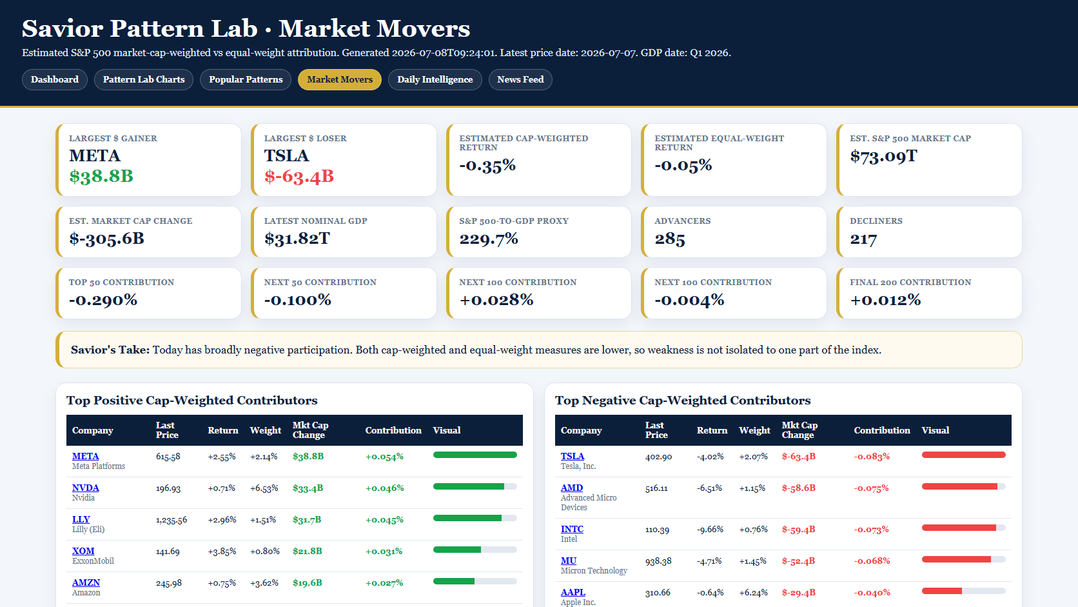
Task: Click the 938.38 last price cell
Action: click(658, 561)
